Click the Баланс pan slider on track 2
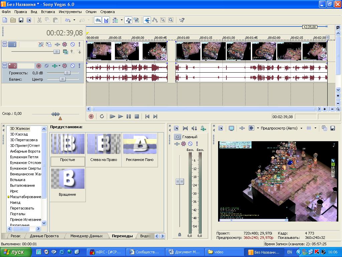The image size is (342, 257). tap(62, 79)
